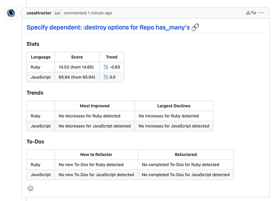Click the chain link emoji after title
This screenshot has width=273, height=201.
click(x=196, y=27)
